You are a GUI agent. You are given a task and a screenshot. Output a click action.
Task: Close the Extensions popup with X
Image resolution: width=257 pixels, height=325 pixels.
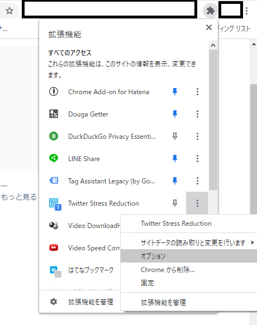(x=209, y=27)
